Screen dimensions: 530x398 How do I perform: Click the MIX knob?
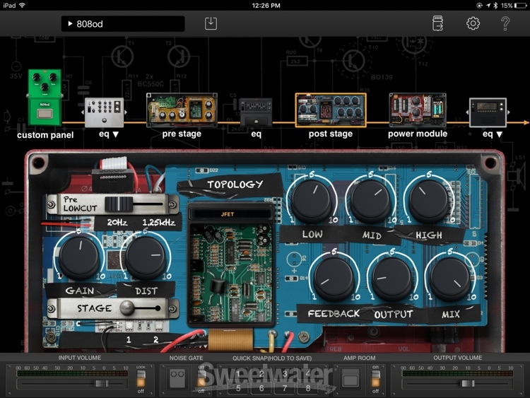point(450,277)
